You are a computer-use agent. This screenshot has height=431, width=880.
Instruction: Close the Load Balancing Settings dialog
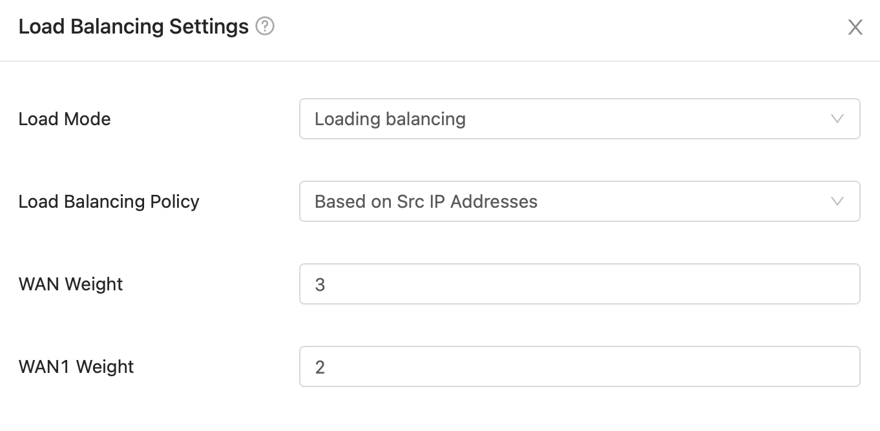(x=855, y=27)
